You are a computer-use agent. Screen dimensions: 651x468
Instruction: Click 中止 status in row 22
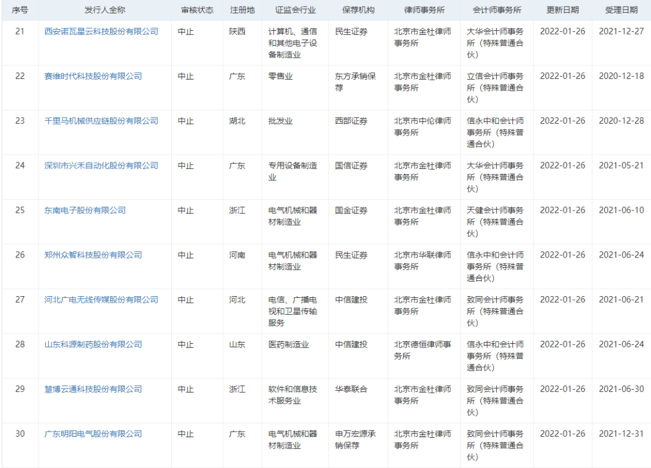tap(186, 77)
